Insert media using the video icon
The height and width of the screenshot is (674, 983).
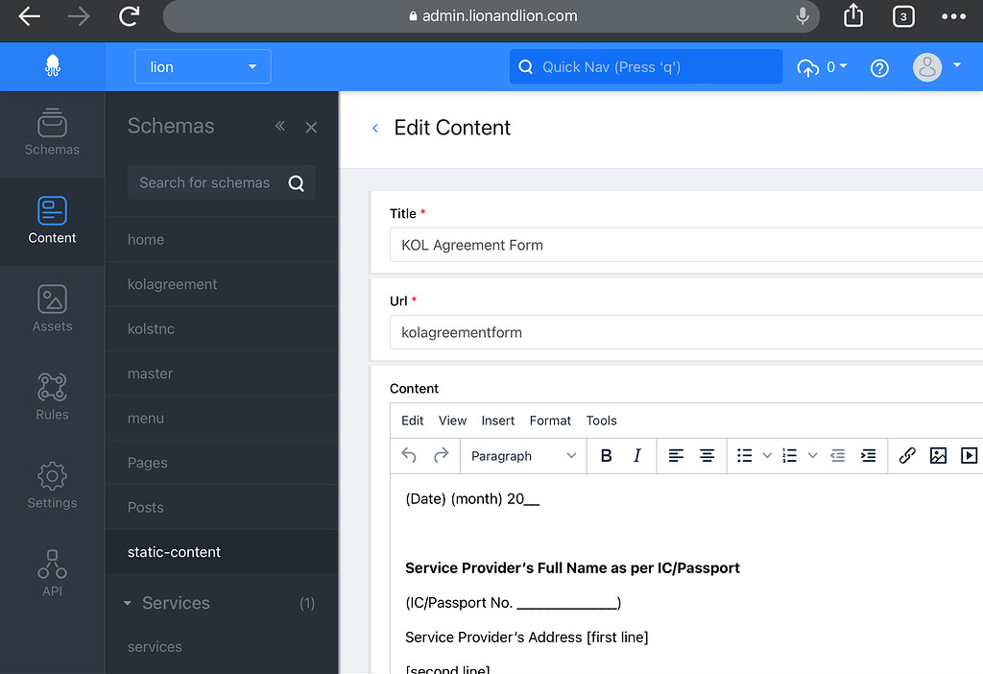[x=969, y=455]
